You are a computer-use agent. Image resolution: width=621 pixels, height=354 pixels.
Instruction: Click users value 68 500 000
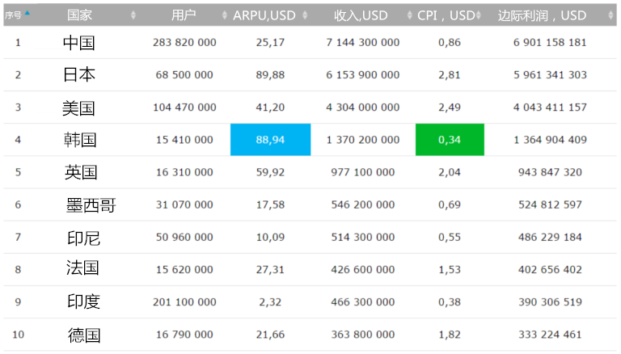tap(184, 75)
